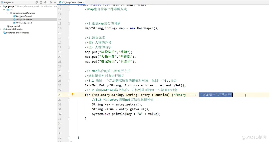Click the locate/select opened file icon
269x142 pixels.
point(37,3)
